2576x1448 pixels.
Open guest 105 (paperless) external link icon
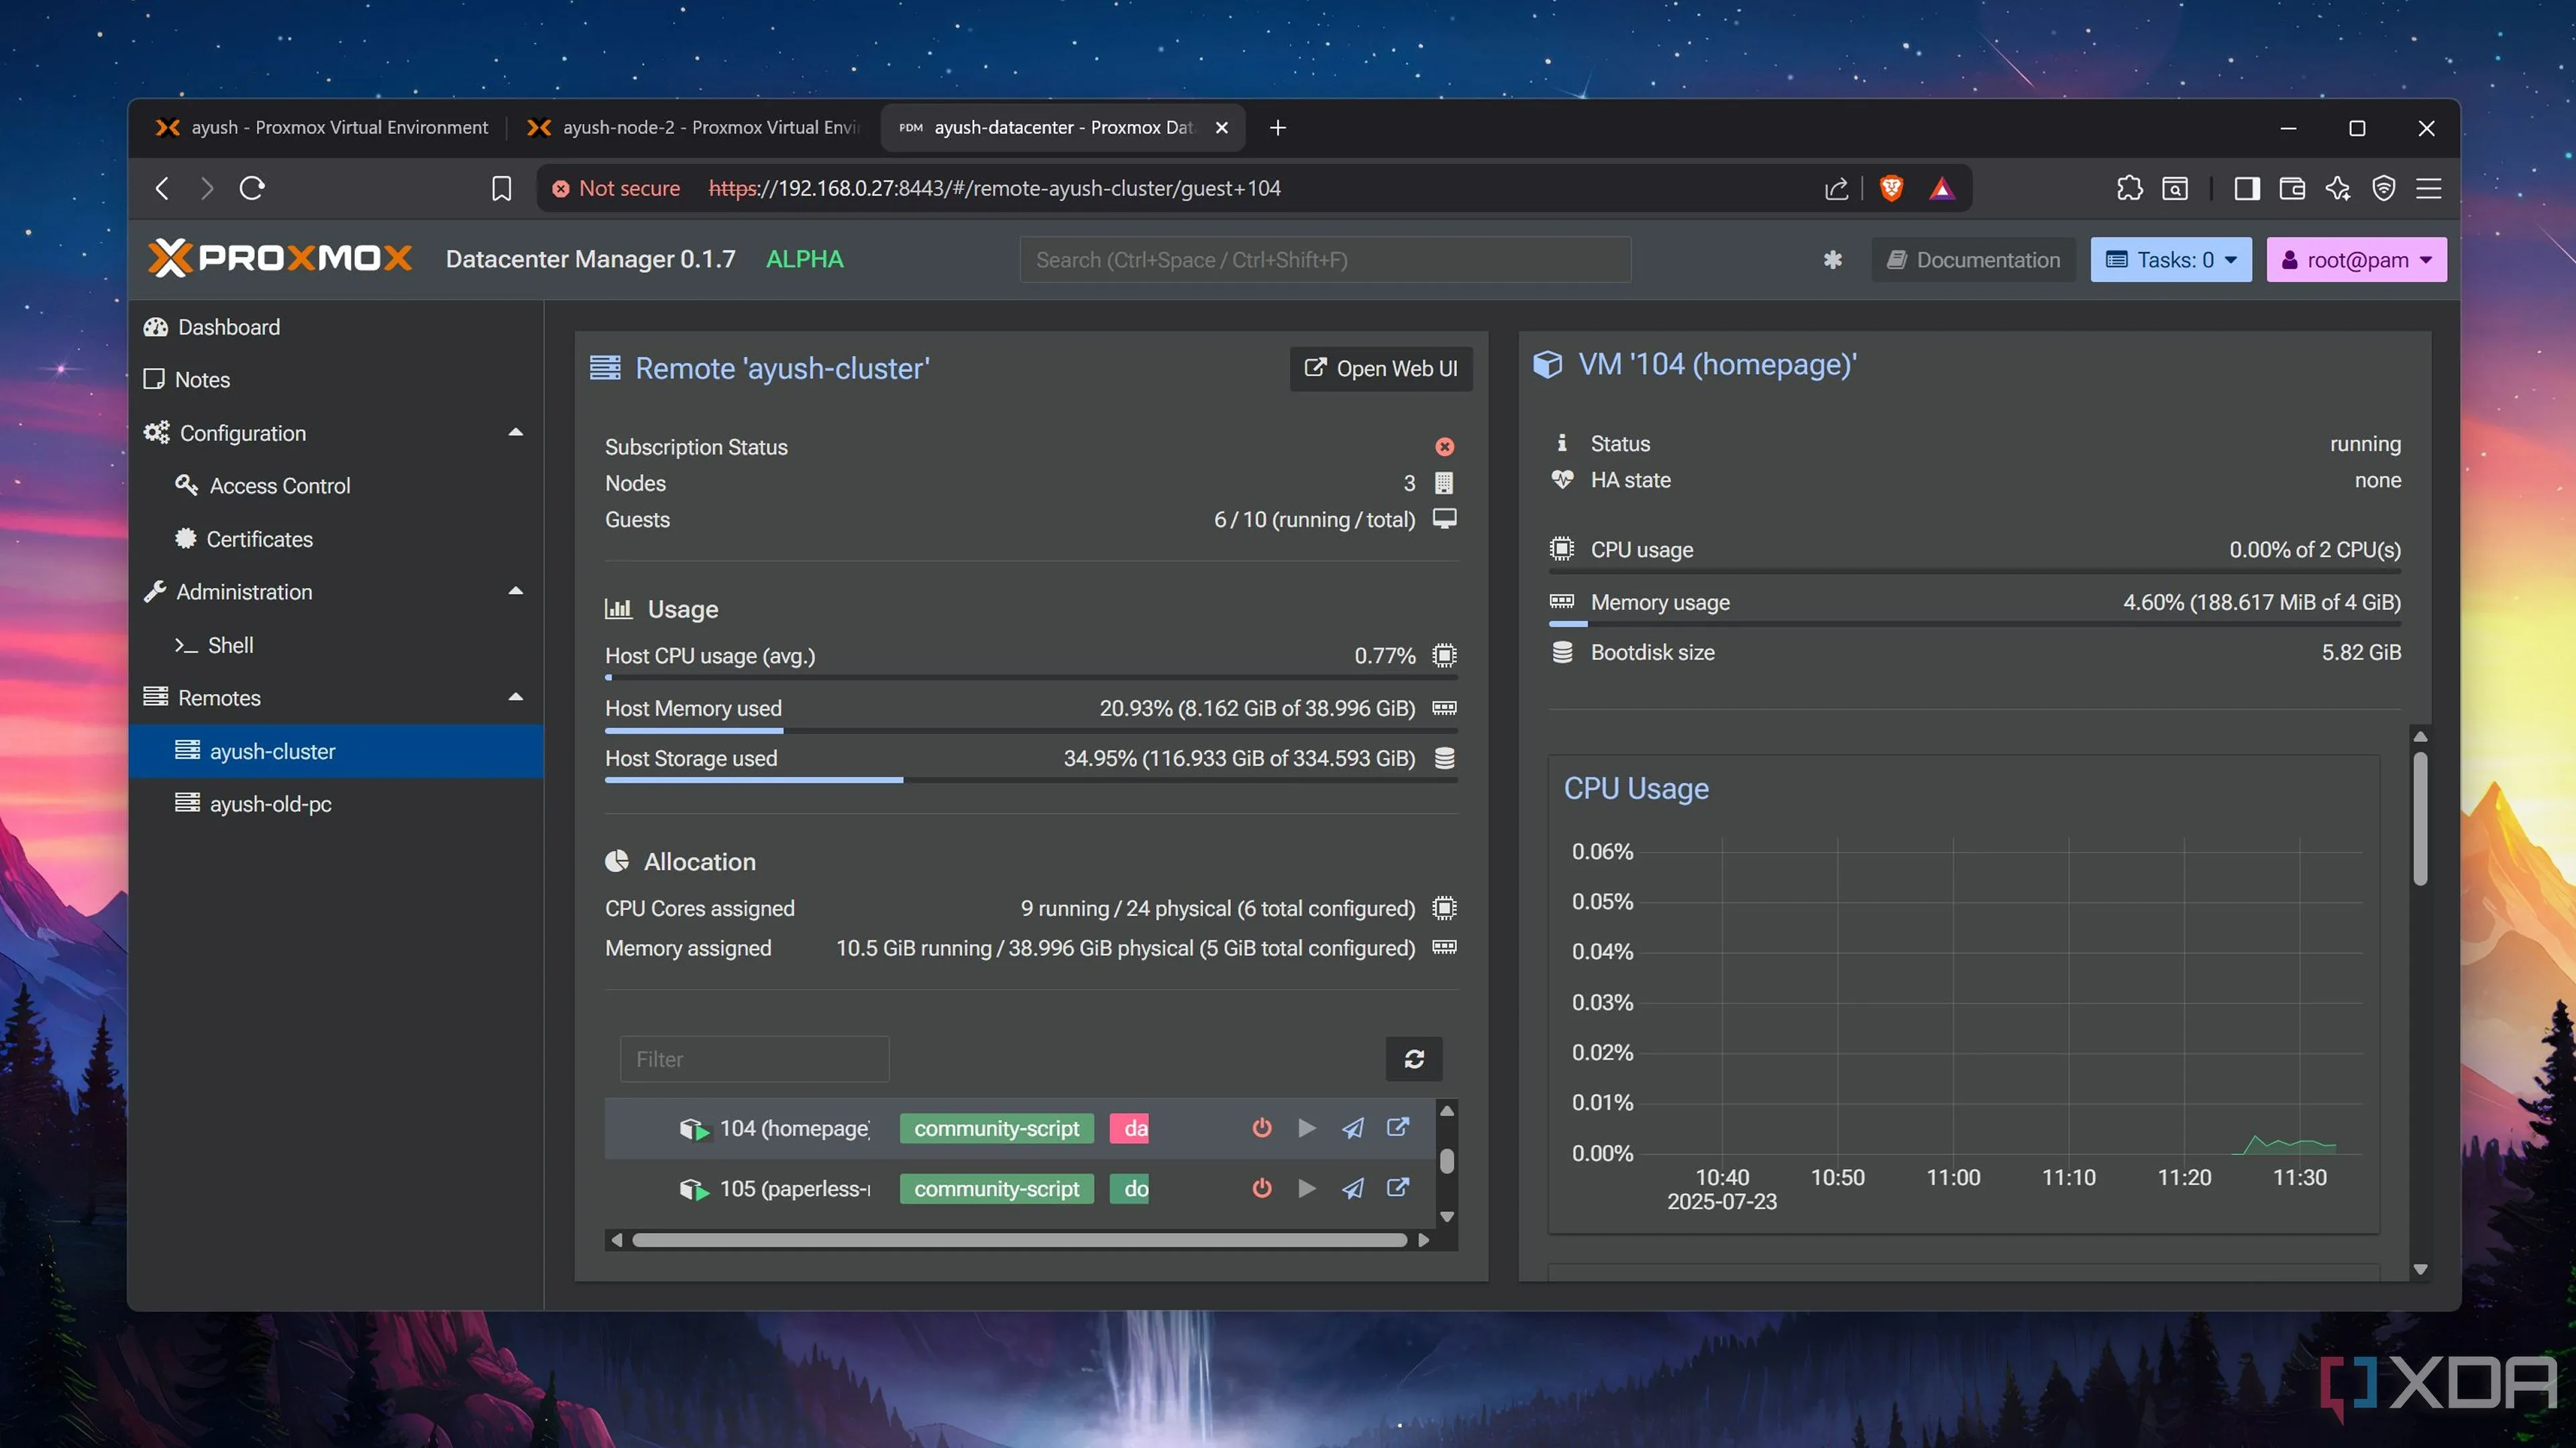point(1398,1187)
